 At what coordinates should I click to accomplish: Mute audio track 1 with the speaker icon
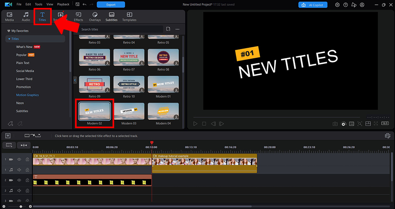pyautogui.click(x=19, y=170)
